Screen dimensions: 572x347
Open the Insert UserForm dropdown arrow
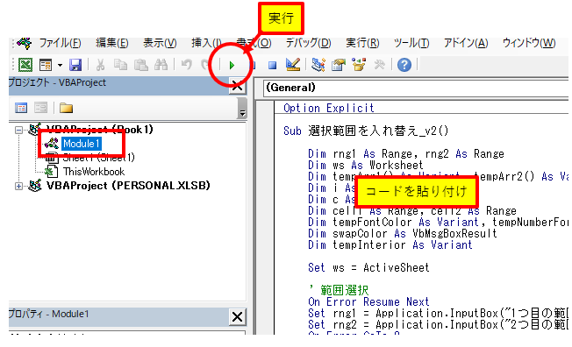(x=60, y=65)
